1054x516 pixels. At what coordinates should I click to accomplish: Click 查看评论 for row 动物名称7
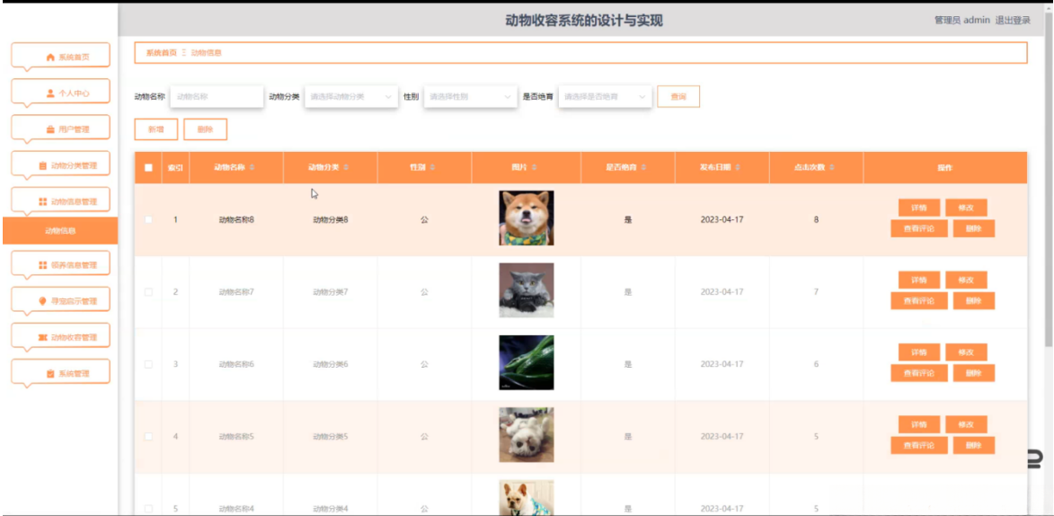pos(919,301)
